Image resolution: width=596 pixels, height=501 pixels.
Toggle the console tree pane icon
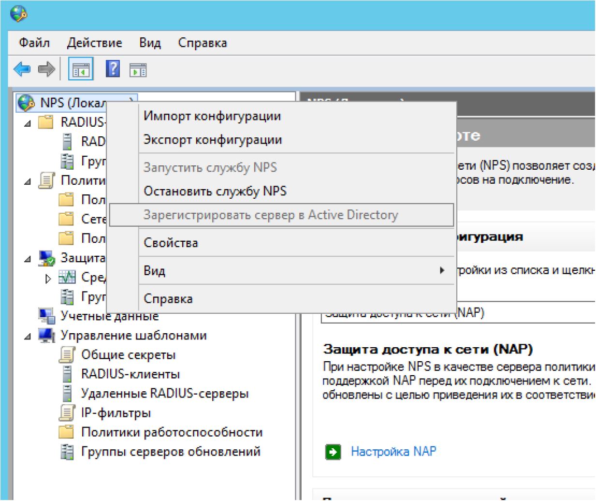81,70
